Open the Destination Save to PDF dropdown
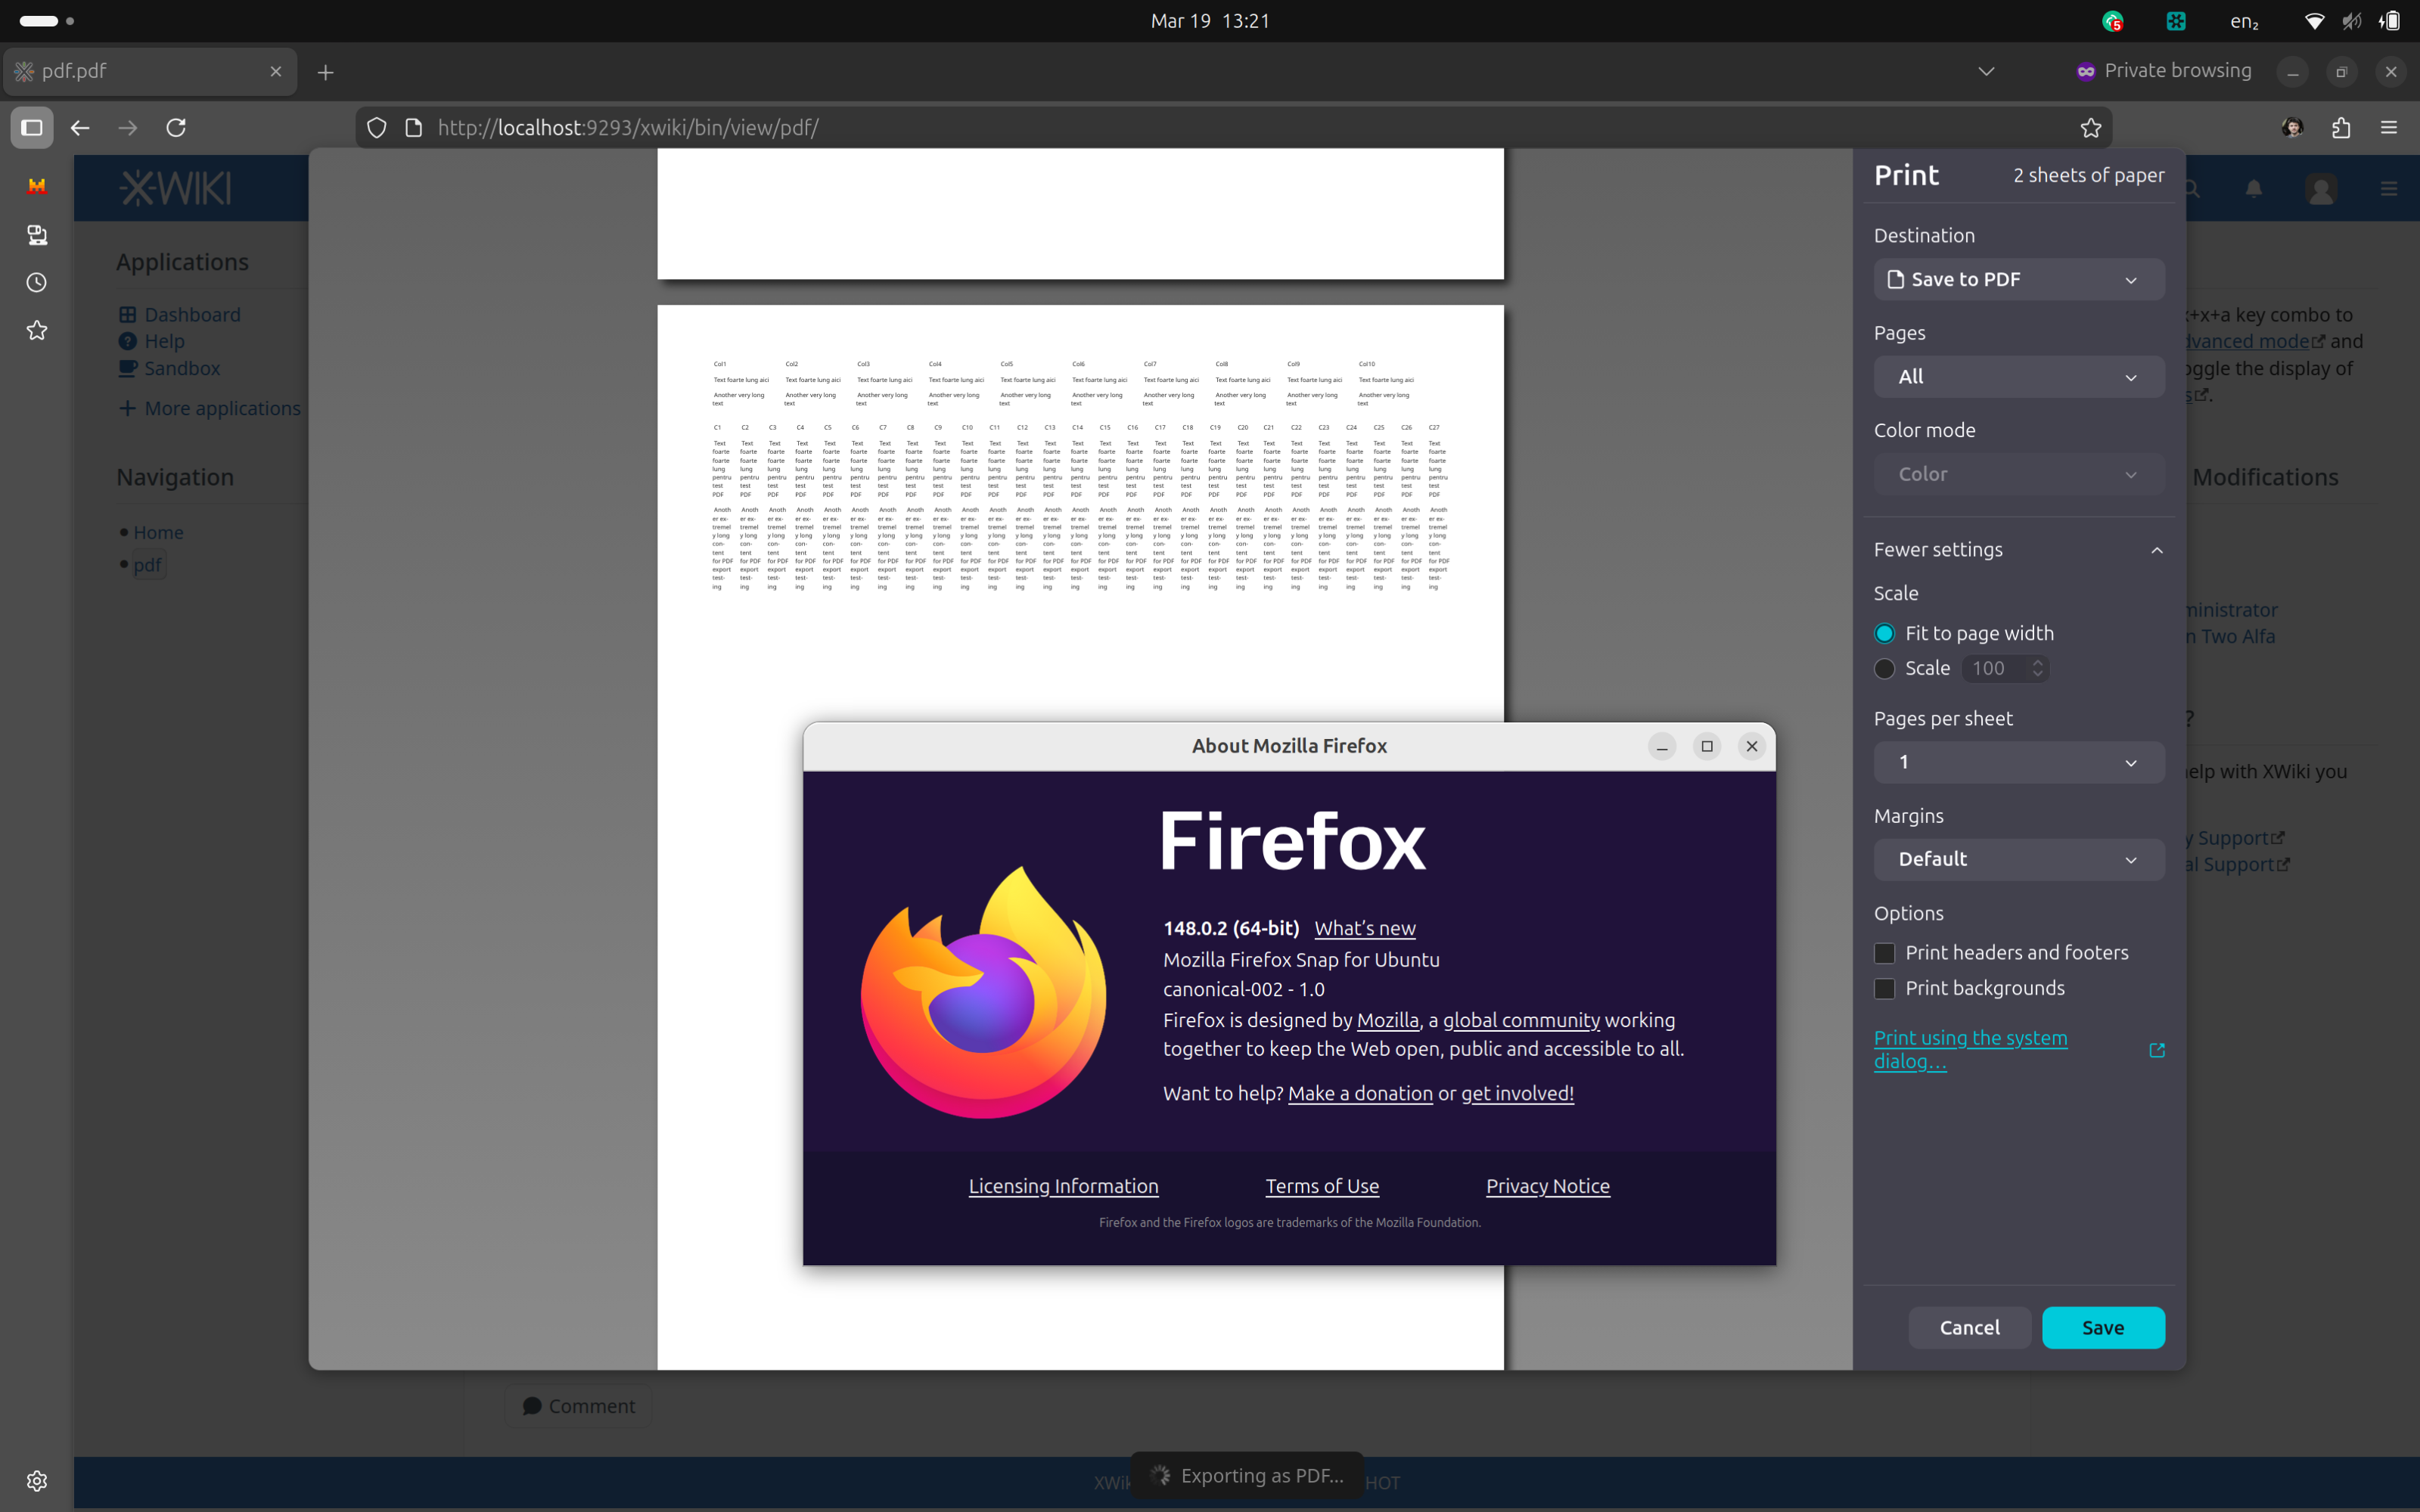The height and width of the screenshot is (1512, 2420). (2018, 280)
